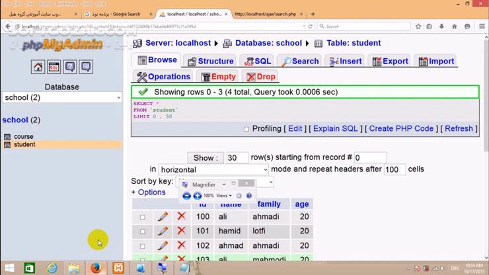The image size is (489, 275).
Task: Click the school database link in sidebar
Action: coord(15,120)
